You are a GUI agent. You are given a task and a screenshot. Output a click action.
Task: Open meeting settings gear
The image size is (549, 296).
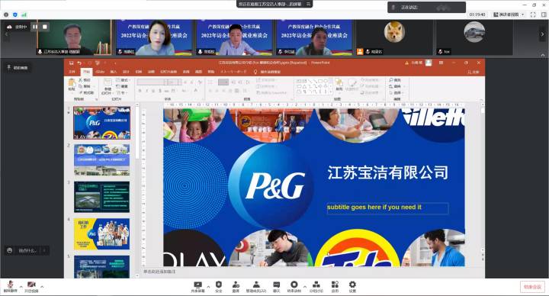[352, 287]
